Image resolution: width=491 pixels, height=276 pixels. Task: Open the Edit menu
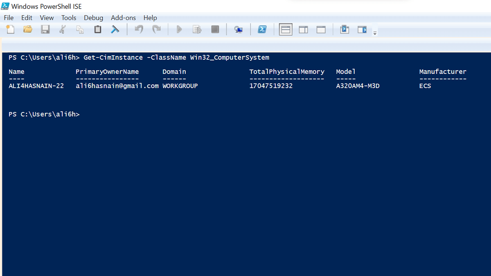[27, 18]
